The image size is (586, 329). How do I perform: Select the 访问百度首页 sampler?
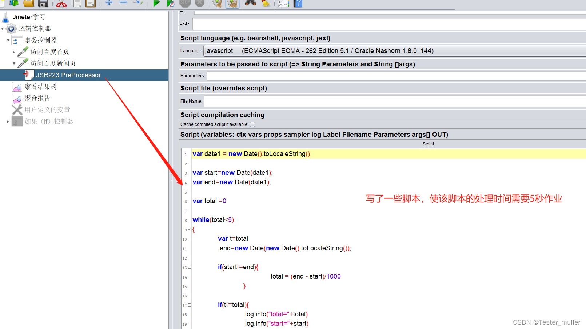tap(50, 52)
